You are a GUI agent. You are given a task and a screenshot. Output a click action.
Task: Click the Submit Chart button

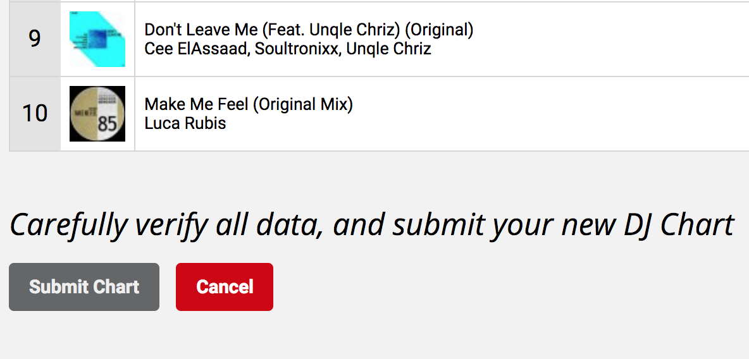(84, 287)
